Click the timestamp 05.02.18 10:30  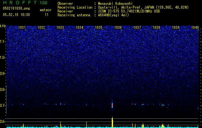click(16, 15)
